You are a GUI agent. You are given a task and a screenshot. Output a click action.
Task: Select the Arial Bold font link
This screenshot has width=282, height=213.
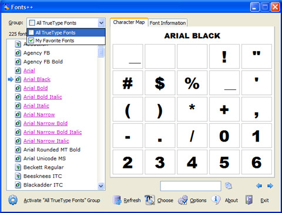pyautogui.click(x=35, y=88)
